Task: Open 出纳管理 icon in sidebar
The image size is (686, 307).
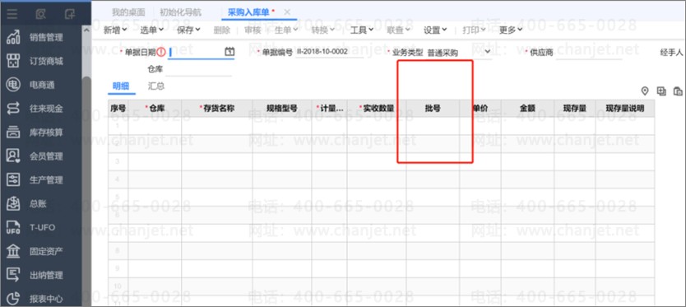Action: 13,275
